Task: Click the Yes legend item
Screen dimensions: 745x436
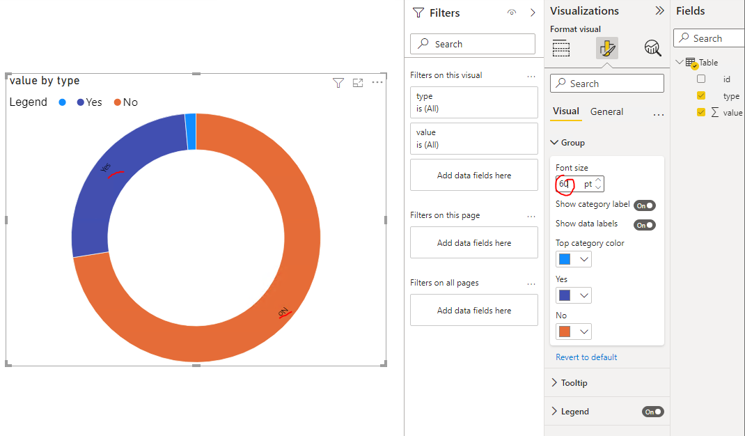Action: [x=90, y=102]
